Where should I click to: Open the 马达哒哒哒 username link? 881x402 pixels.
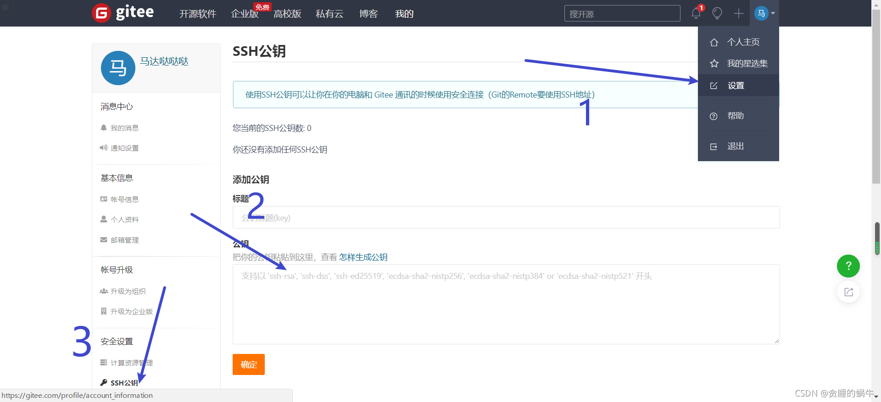(164, 61)
